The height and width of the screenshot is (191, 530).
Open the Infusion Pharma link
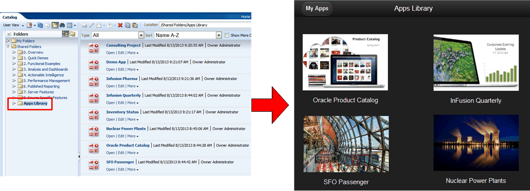point(122,78)
